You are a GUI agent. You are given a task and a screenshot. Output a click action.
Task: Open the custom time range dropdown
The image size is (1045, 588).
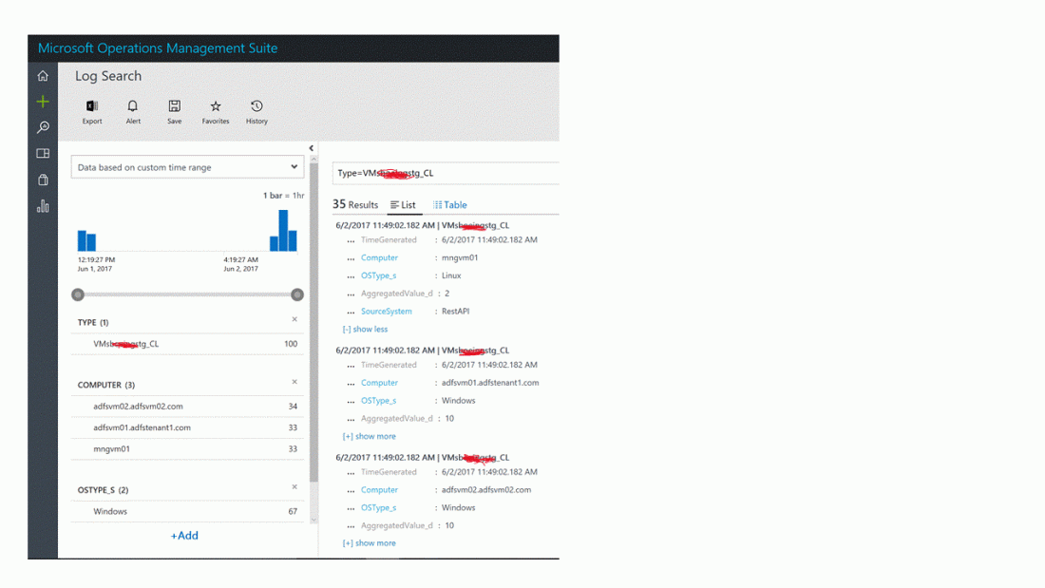pos(187,167)
